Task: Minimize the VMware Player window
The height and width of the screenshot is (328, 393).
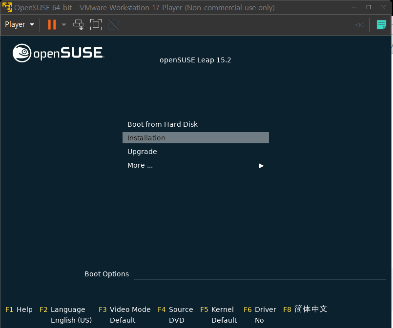Action: point(354,7)
